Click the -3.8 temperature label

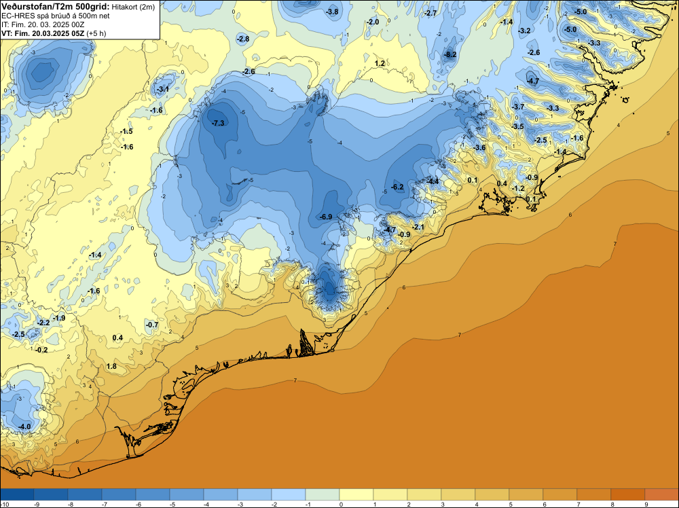(332, 12)
